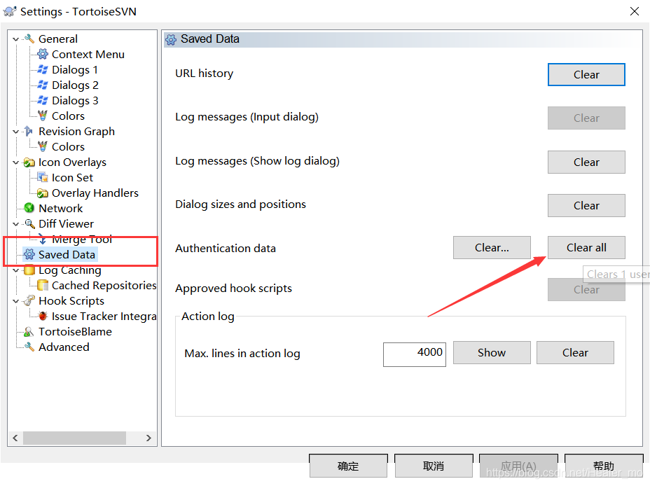
Task: Click the Network globe icon
Action: coord(29,208)
